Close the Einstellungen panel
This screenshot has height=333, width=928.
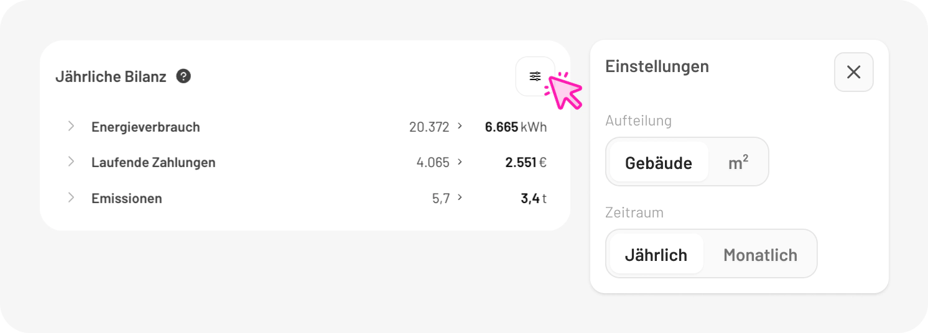tap(853, 72)
